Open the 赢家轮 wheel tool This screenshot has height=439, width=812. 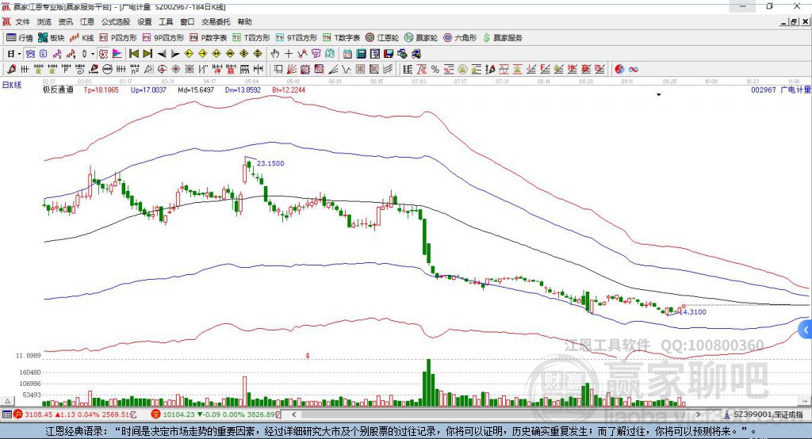click(x=421, y=38)
